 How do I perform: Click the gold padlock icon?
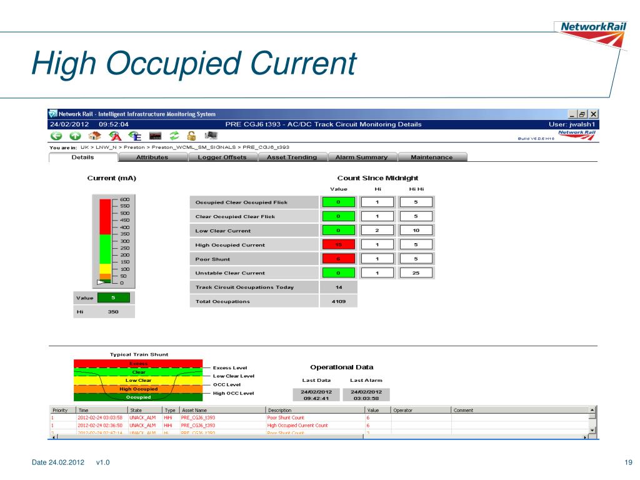coord(191,136)
